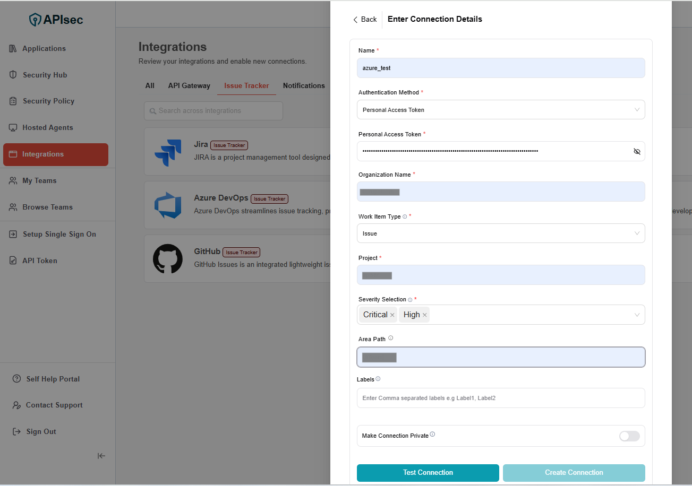Open the Authentication Method dropdown

click(501, 110)
